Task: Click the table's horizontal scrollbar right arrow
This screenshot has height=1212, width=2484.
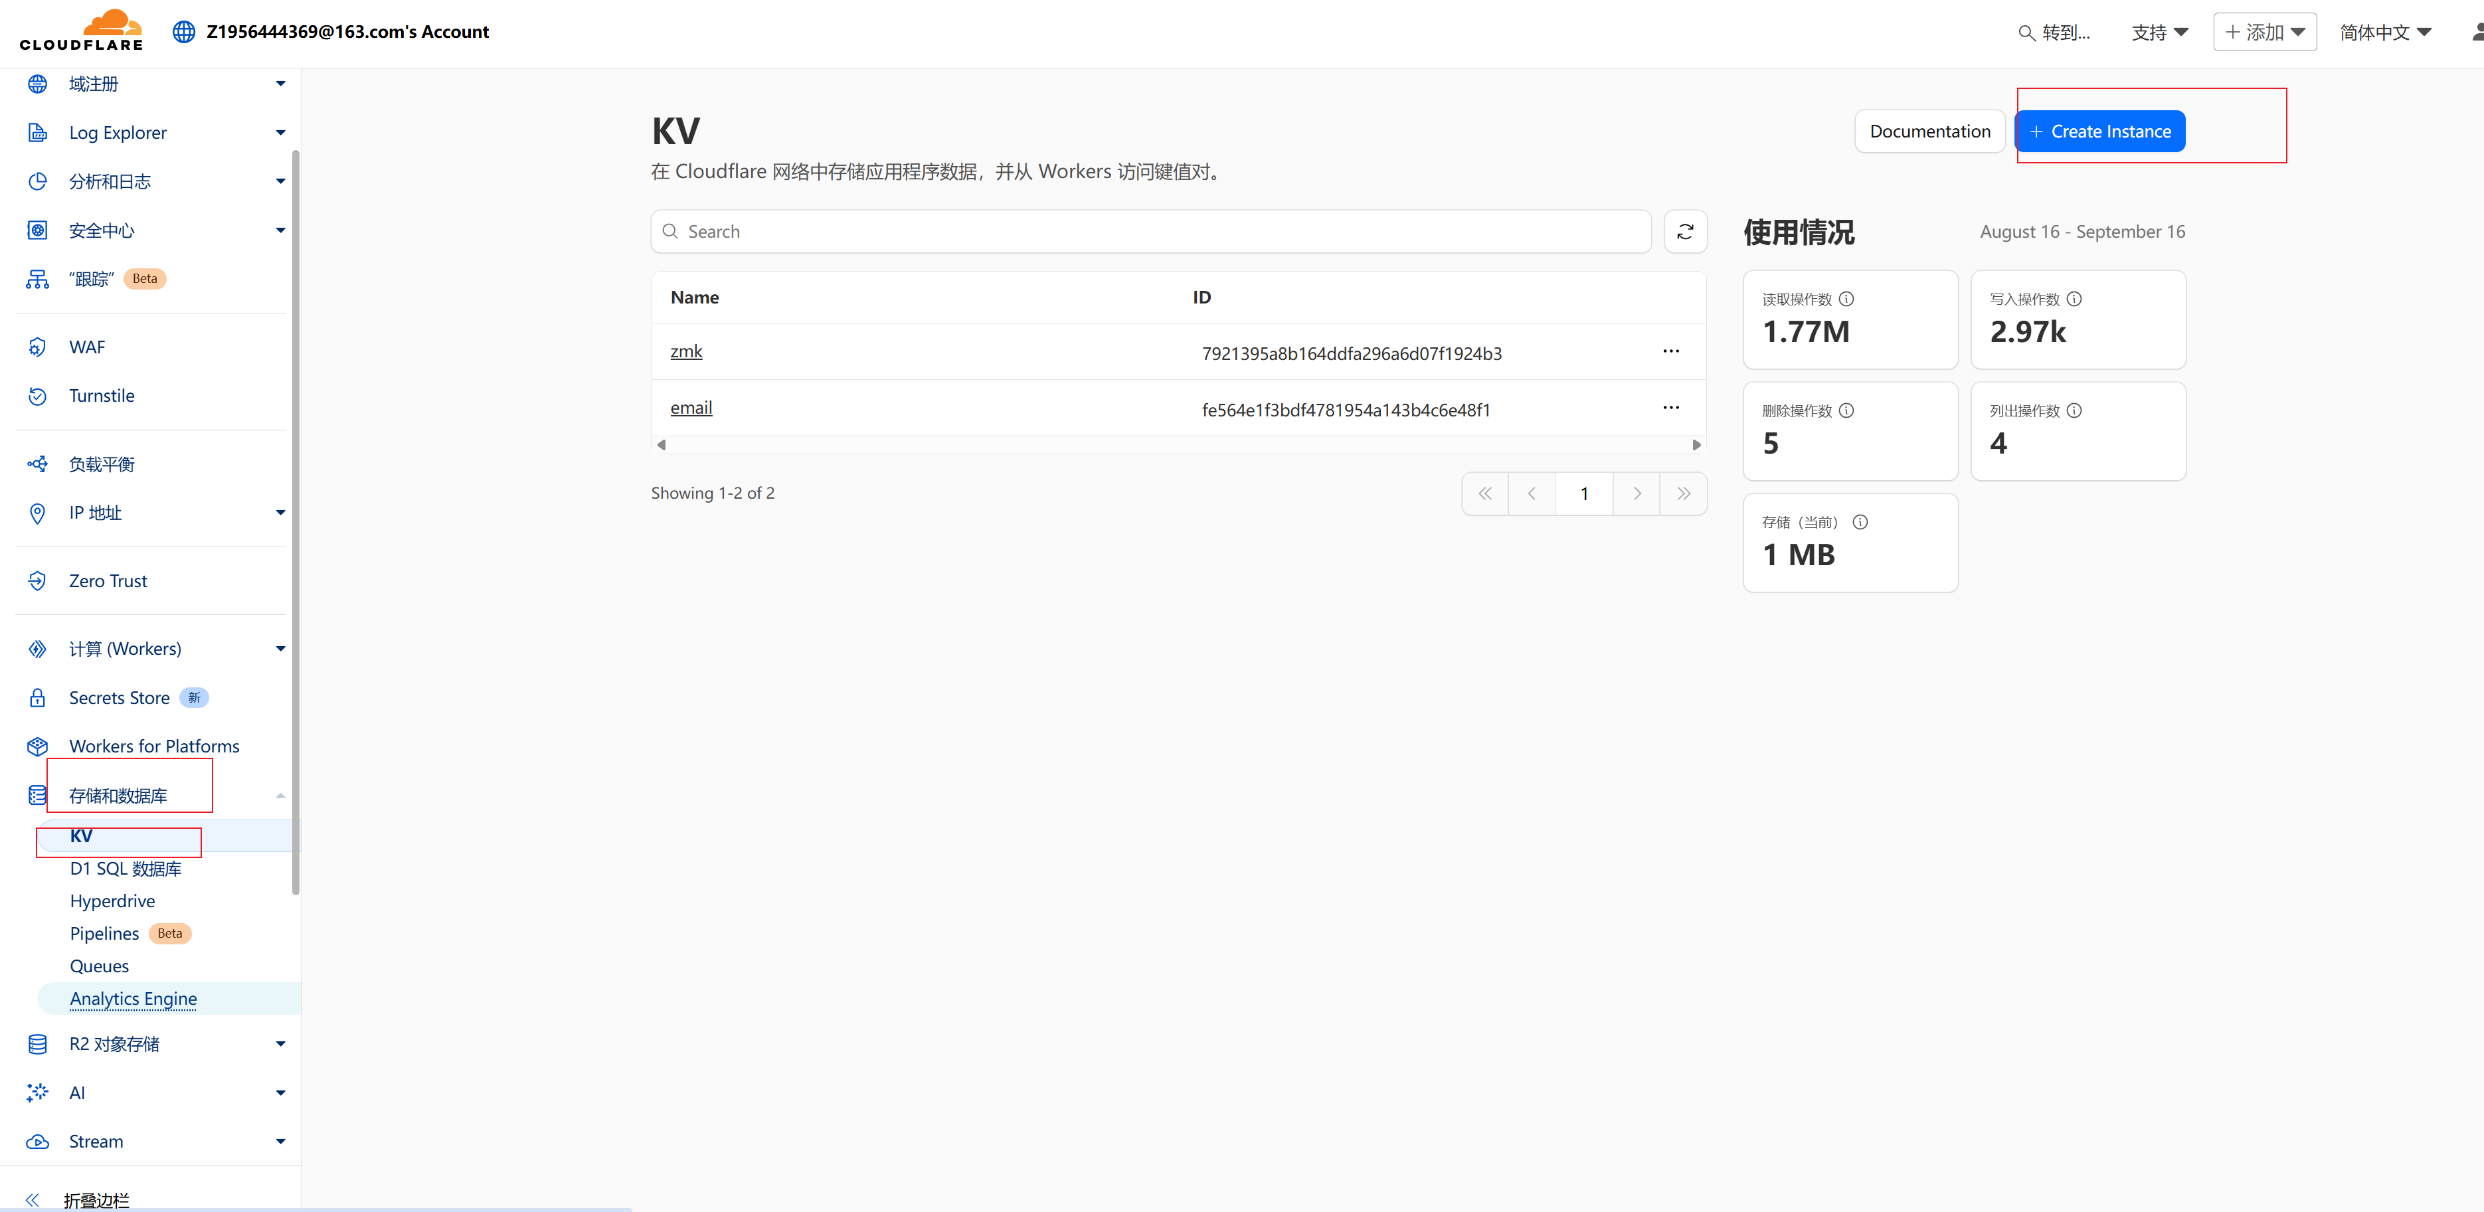Action: [x=1696, y=444]
